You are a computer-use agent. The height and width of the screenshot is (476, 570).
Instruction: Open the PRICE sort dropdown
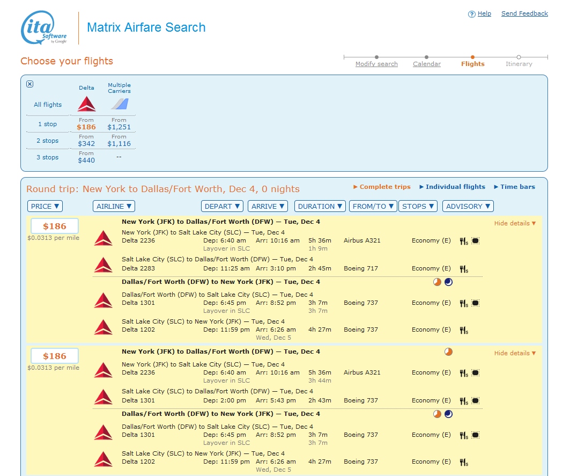click(x=45, y=206)
